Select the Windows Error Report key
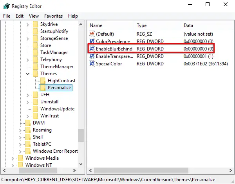 [x=55, y=151]
